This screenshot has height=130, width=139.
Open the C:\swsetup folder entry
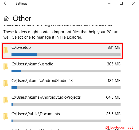[x=62, y=51]
